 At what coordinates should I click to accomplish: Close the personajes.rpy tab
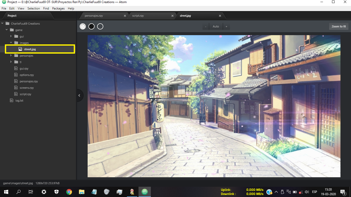click(x=125, y=16)
